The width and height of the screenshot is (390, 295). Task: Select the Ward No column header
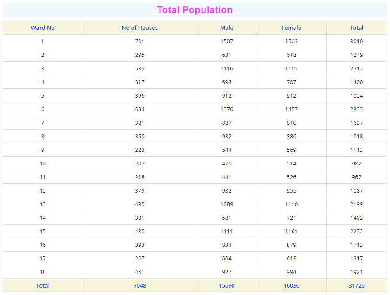pyautogui.click(x=42, y=28)
